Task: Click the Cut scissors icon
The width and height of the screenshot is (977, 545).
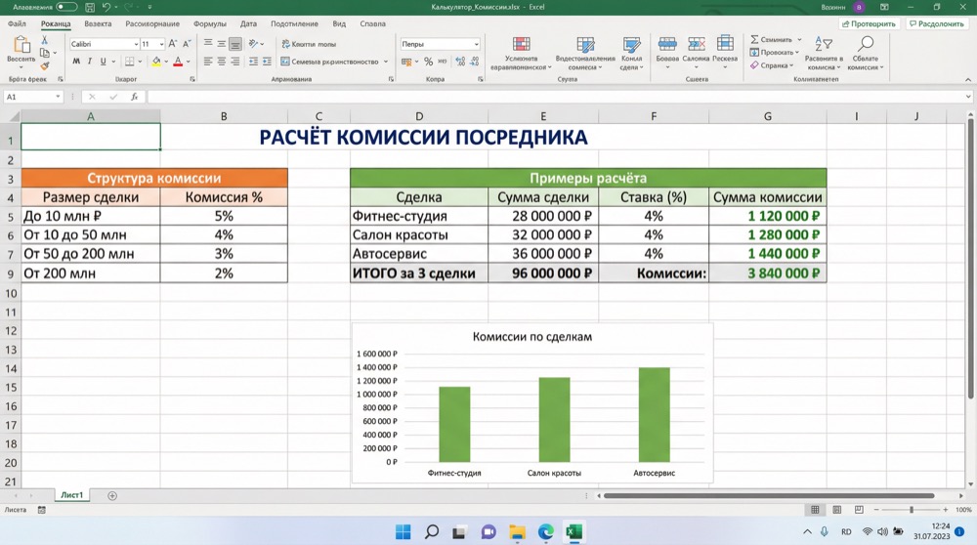Action: point(45,40)
